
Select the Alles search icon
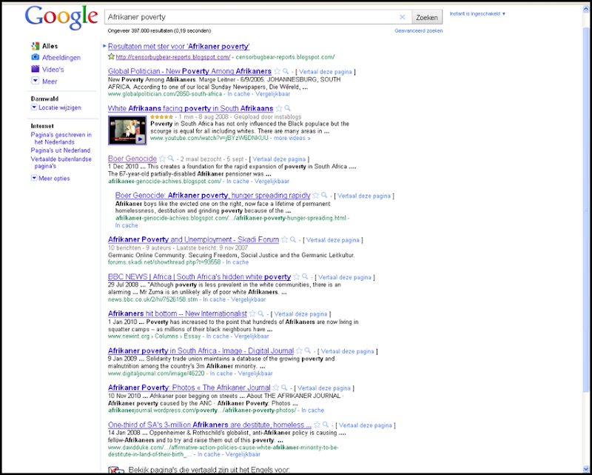pyautogui.click(x=35, y=46)
